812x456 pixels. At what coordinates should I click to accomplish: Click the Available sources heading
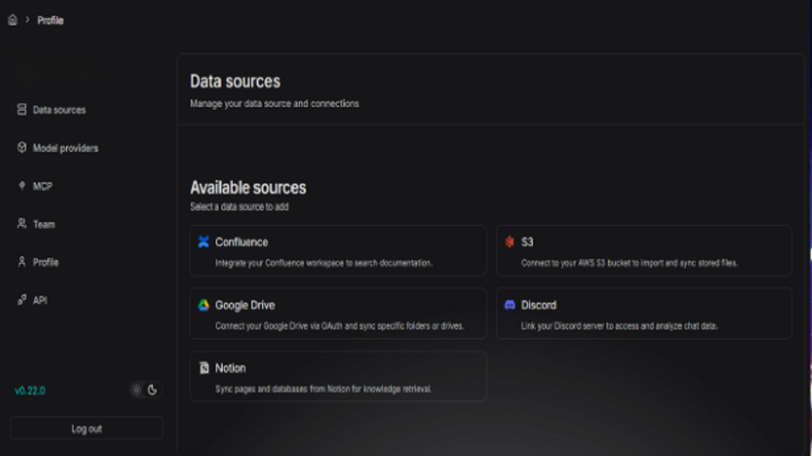tap(248, 187)
